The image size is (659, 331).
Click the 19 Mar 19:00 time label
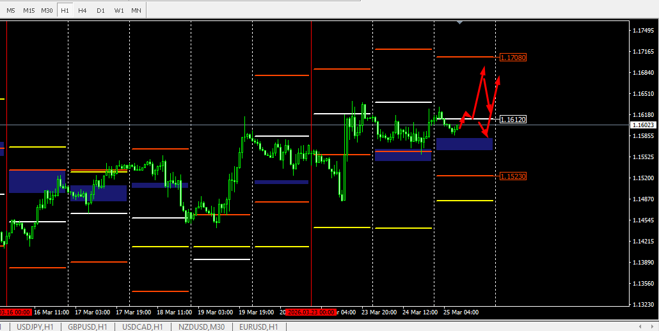pos(256,312)
